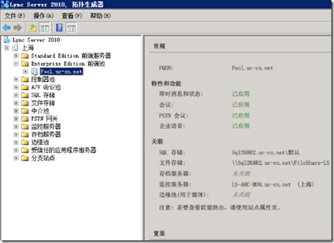
Task: Expand the 中介池 node
Action: point(16,111)
